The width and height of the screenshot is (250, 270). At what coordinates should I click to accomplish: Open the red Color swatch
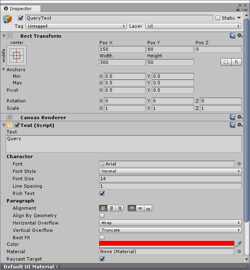[167, 244]
